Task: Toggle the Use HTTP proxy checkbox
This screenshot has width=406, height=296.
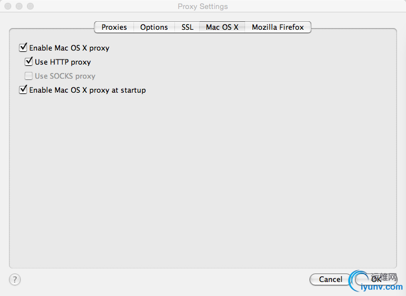Action: pos(29,61)
